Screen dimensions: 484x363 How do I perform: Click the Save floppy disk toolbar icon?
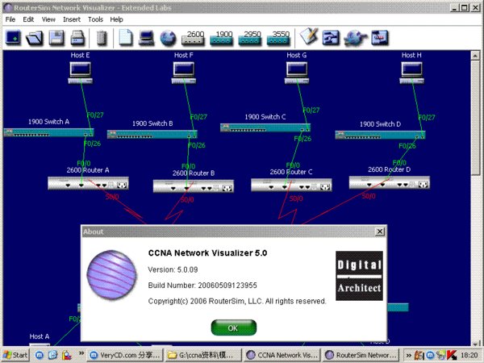point(56,37)
